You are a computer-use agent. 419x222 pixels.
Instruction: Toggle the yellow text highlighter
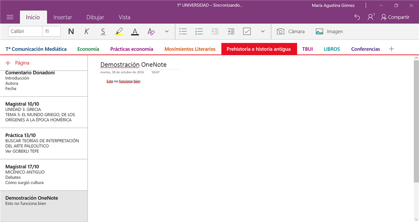coord(119,31)
